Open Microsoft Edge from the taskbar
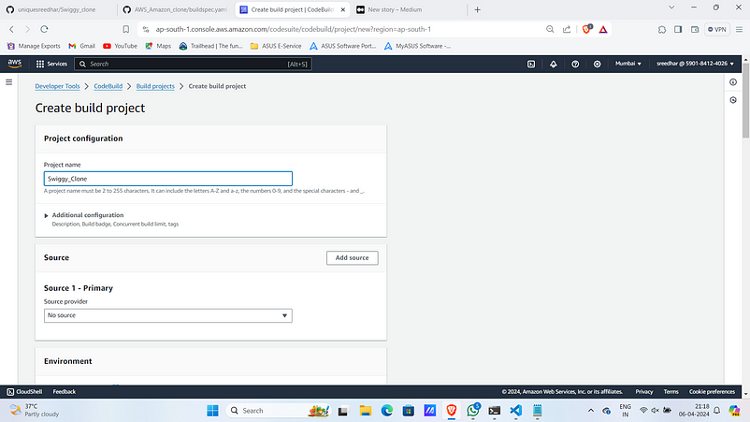The image size is (750, 422). click(387, 411)
